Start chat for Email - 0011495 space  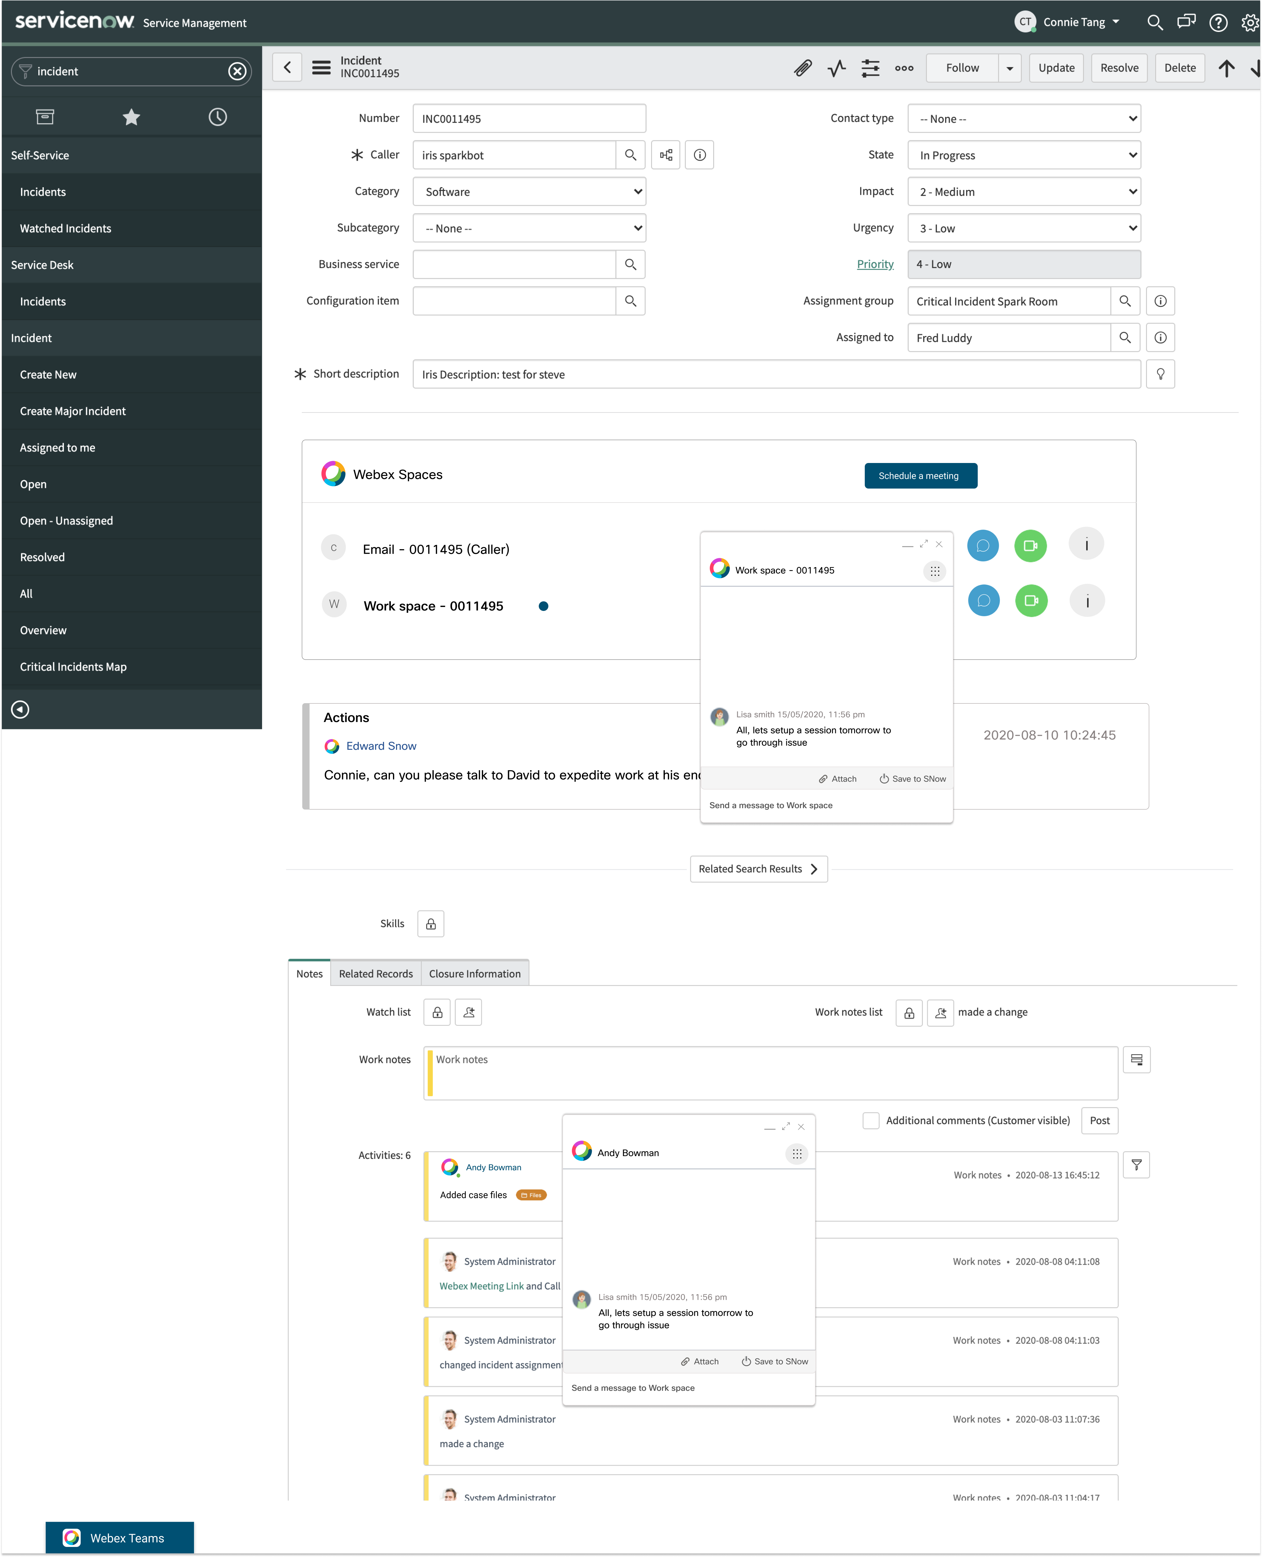coord(983,546)
